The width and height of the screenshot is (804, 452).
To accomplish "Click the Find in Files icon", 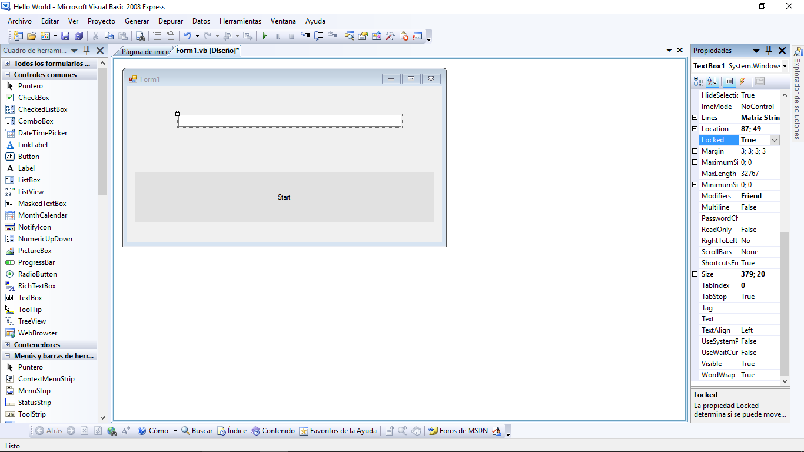I will (140, 36).
